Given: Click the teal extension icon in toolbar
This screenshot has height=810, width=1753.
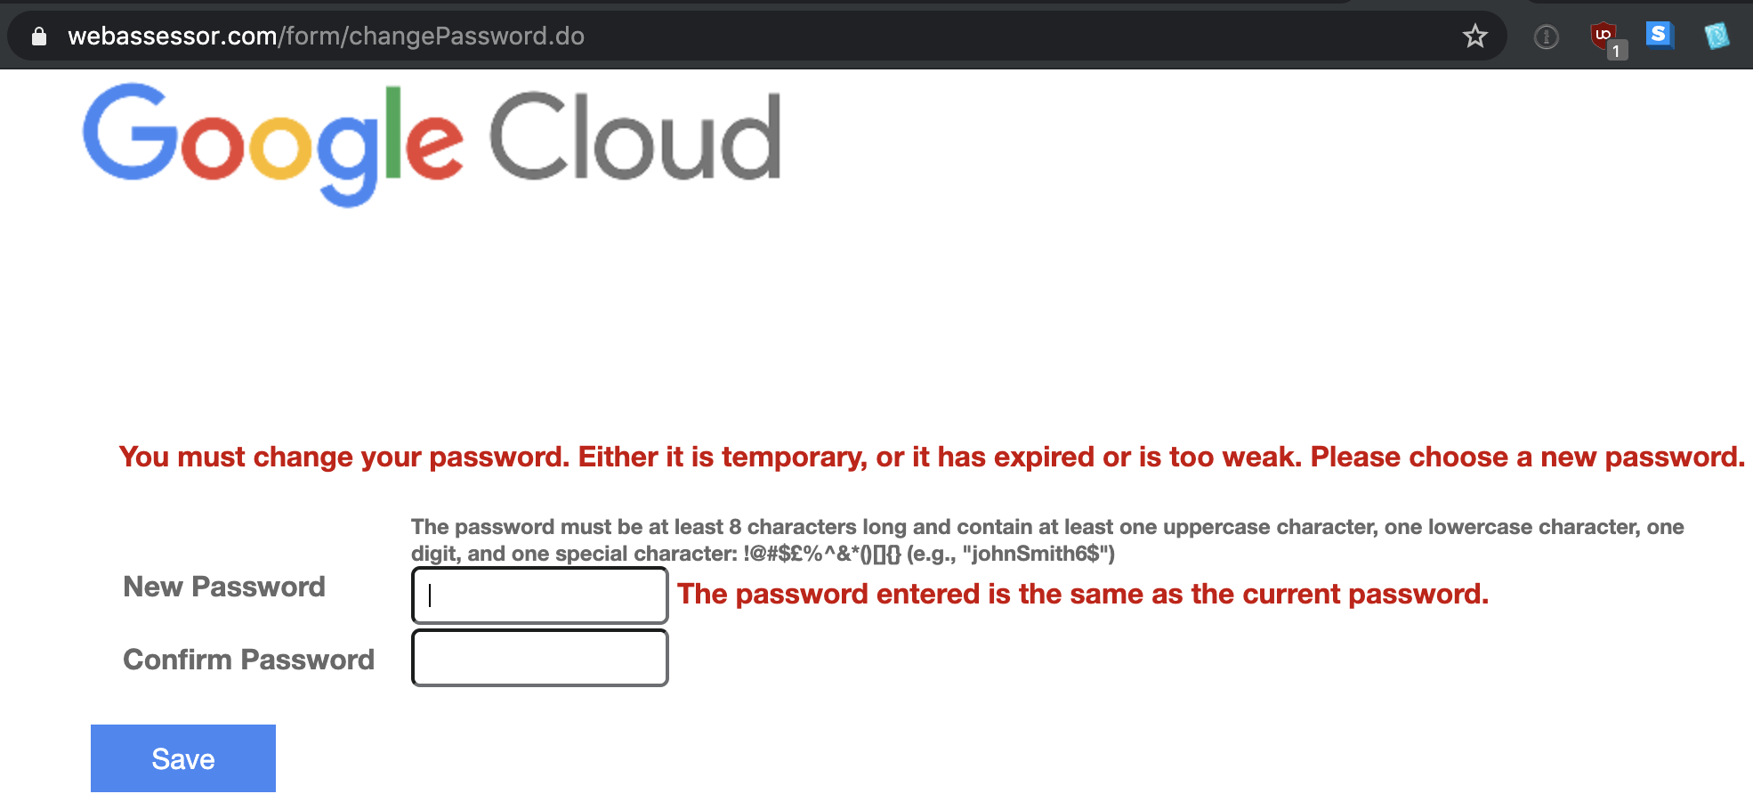Looking at the screenshot, I should pos(1717,36).
